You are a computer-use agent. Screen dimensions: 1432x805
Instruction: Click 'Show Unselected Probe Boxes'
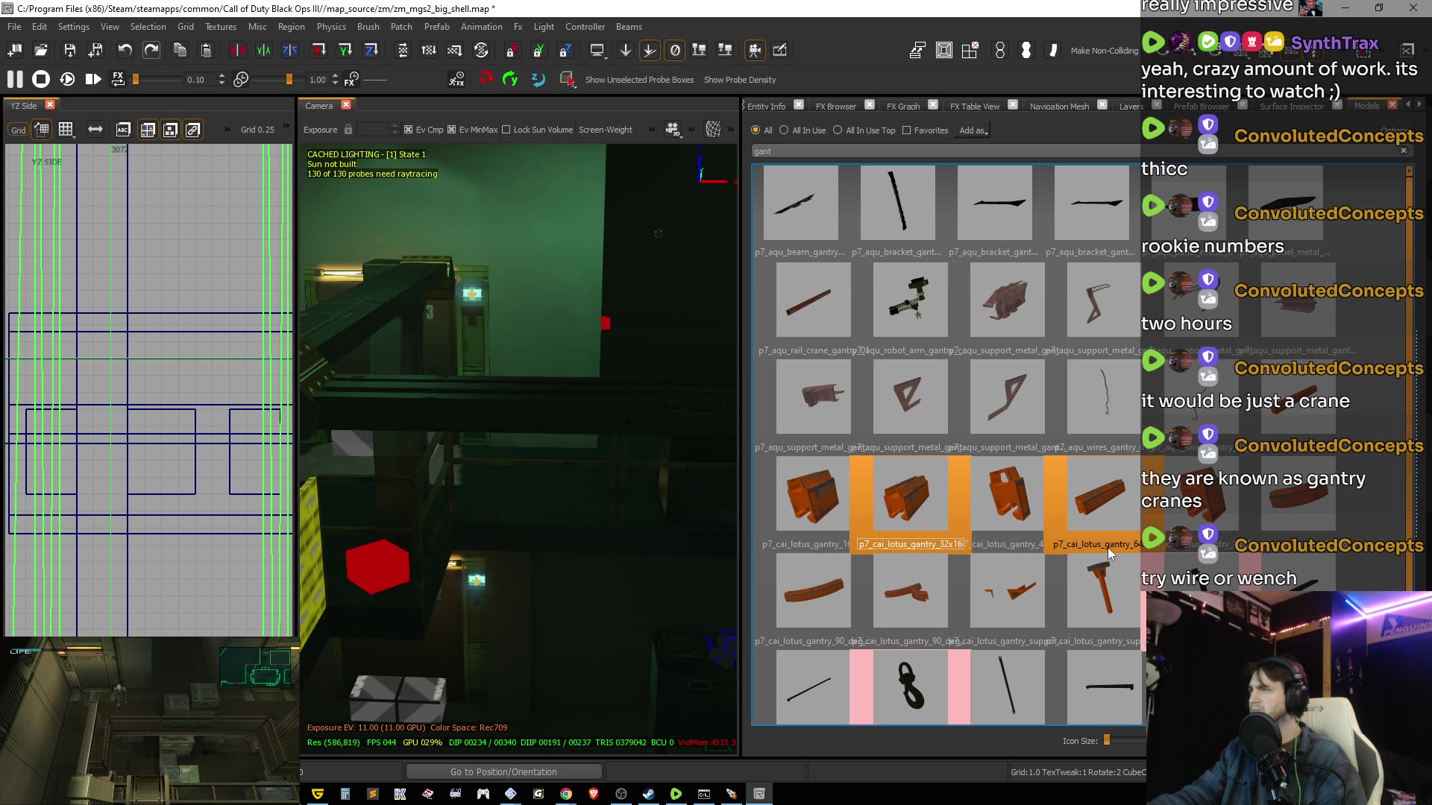(639, 80)
